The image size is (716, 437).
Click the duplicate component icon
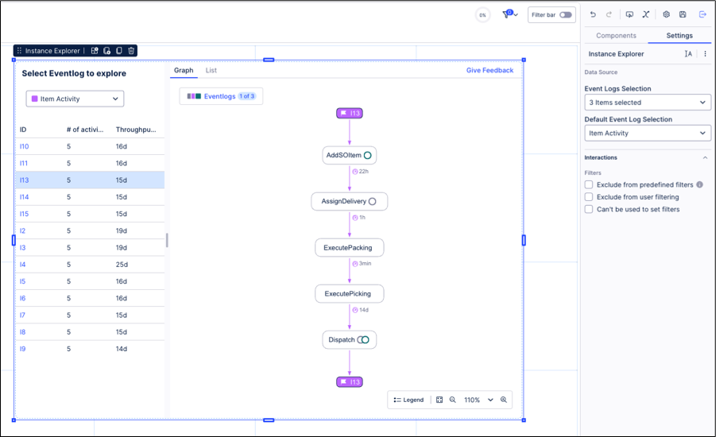click(x=119, y=51)
